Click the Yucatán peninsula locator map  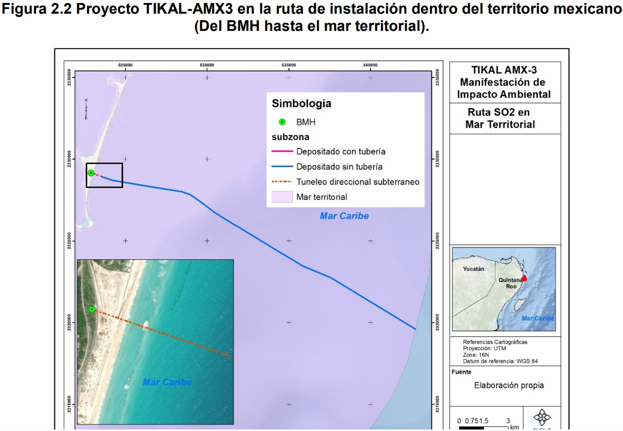coord(503,289)
